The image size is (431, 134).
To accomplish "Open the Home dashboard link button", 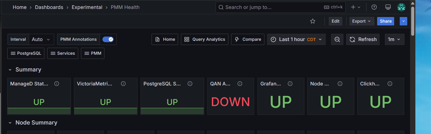I will click(x=165, y=39).
